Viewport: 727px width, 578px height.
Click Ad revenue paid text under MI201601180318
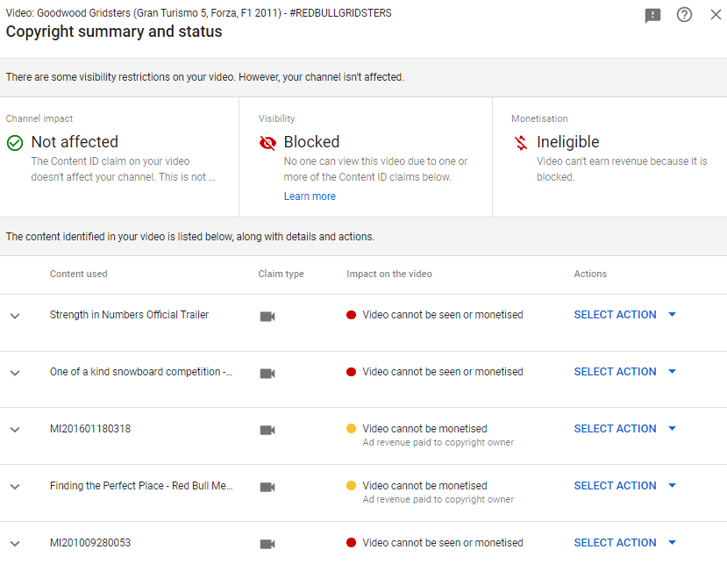[438, 443]
